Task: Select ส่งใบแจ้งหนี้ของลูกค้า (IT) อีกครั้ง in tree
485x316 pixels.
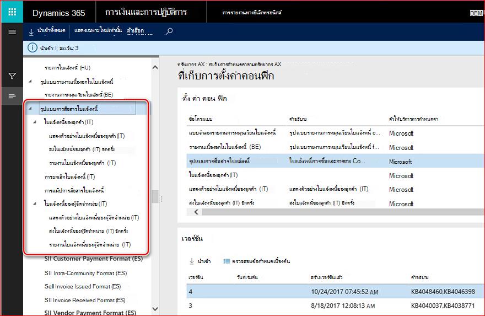Action: [x=82, y=149]
